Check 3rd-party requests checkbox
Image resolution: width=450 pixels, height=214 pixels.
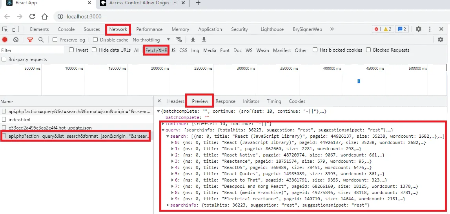4,59
